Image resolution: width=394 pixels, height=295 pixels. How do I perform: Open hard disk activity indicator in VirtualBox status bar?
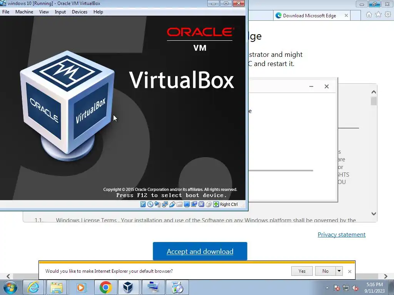click(x=143, y=204)
